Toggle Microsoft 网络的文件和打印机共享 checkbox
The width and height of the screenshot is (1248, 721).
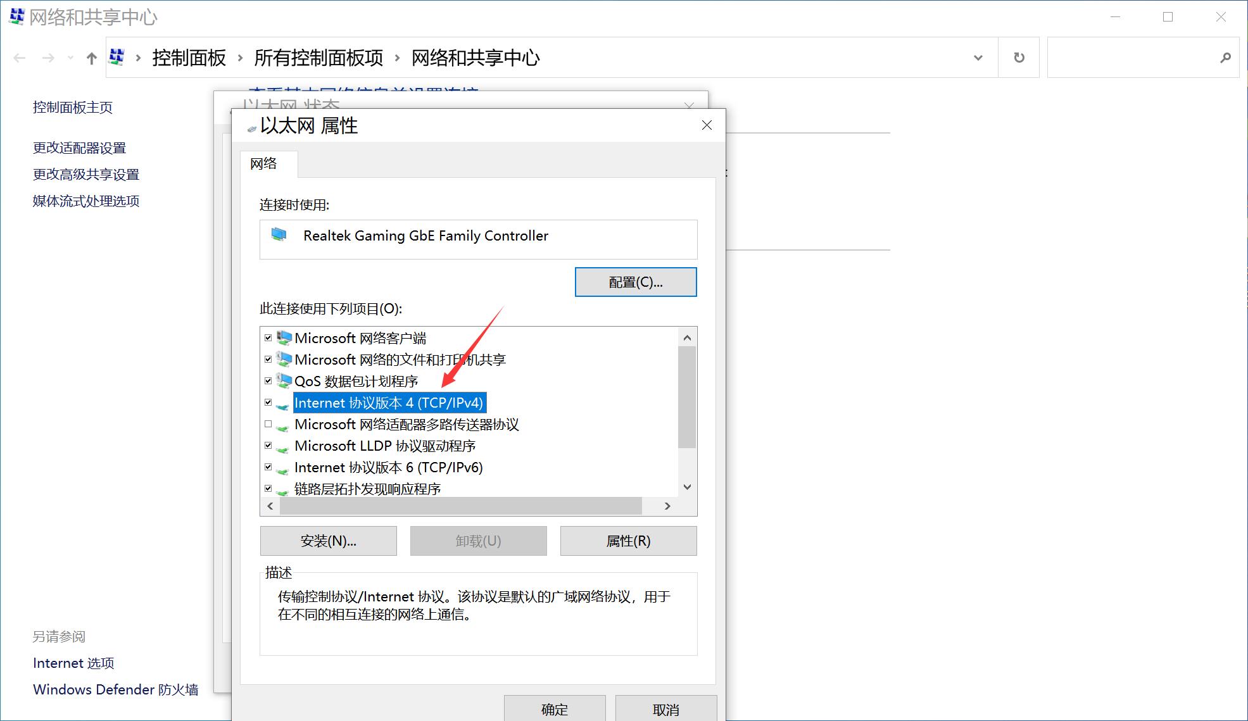[268, 360]
